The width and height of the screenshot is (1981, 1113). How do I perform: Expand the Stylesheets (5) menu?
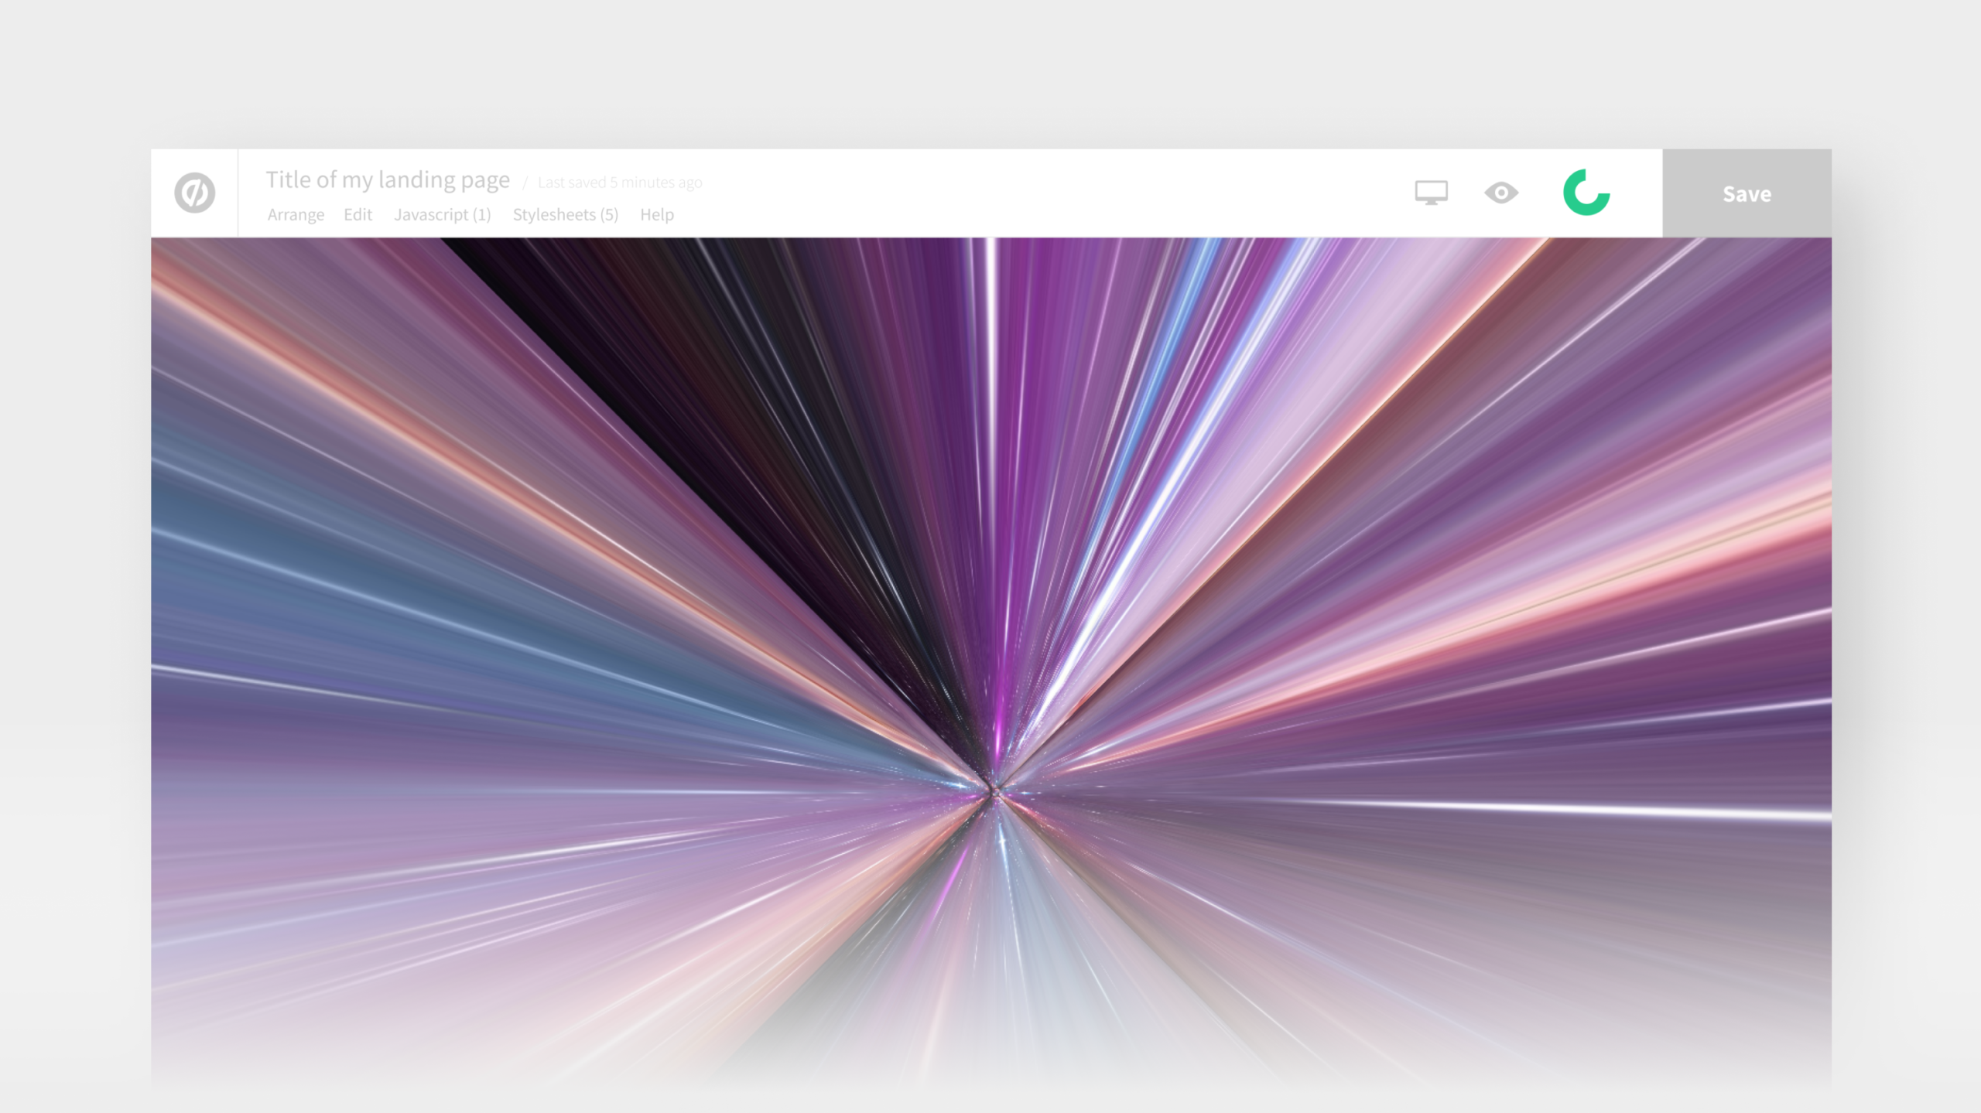(565, 214)
